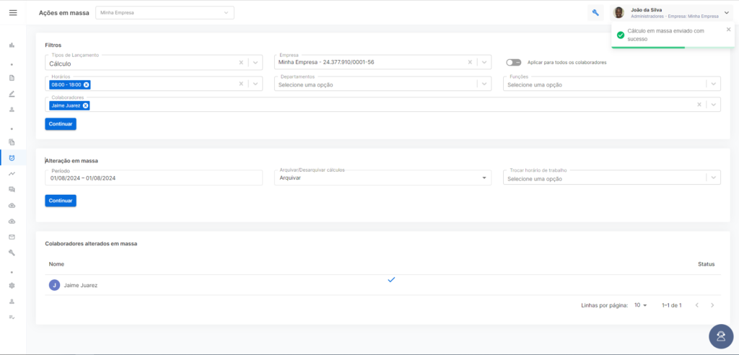Click the cloud icon just below chat icon
739x355 pixels.
click(12, 206)
